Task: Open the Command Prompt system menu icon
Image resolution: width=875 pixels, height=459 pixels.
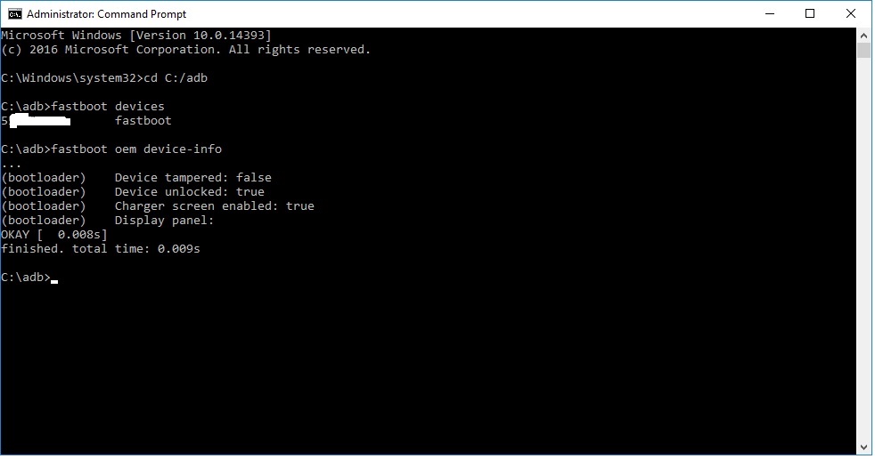Action: pyautogui.click(x=15, y=14)
